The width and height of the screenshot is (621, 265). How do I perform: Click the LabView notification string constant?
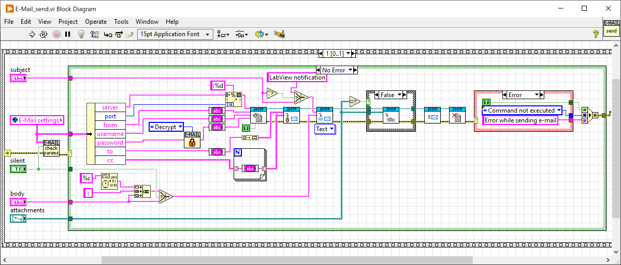point(297,77)
